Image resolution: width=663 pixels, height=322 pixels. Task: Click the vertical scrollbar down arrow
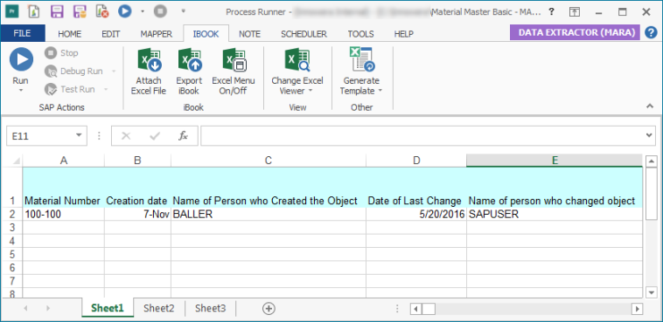[x=652, y=292]
